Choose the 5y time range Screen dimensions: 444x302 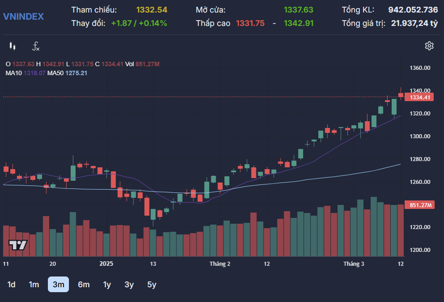click(x=152, y=285)
